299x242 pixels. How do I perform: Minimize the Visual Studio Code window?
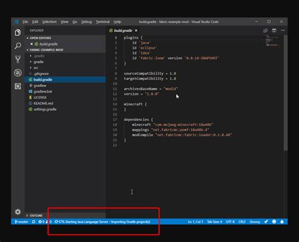[257, 21]
